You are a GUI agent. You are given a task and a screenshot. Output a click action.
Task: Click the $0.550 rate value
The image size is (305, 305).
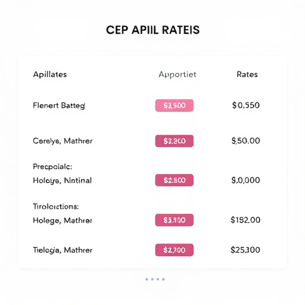246,105
